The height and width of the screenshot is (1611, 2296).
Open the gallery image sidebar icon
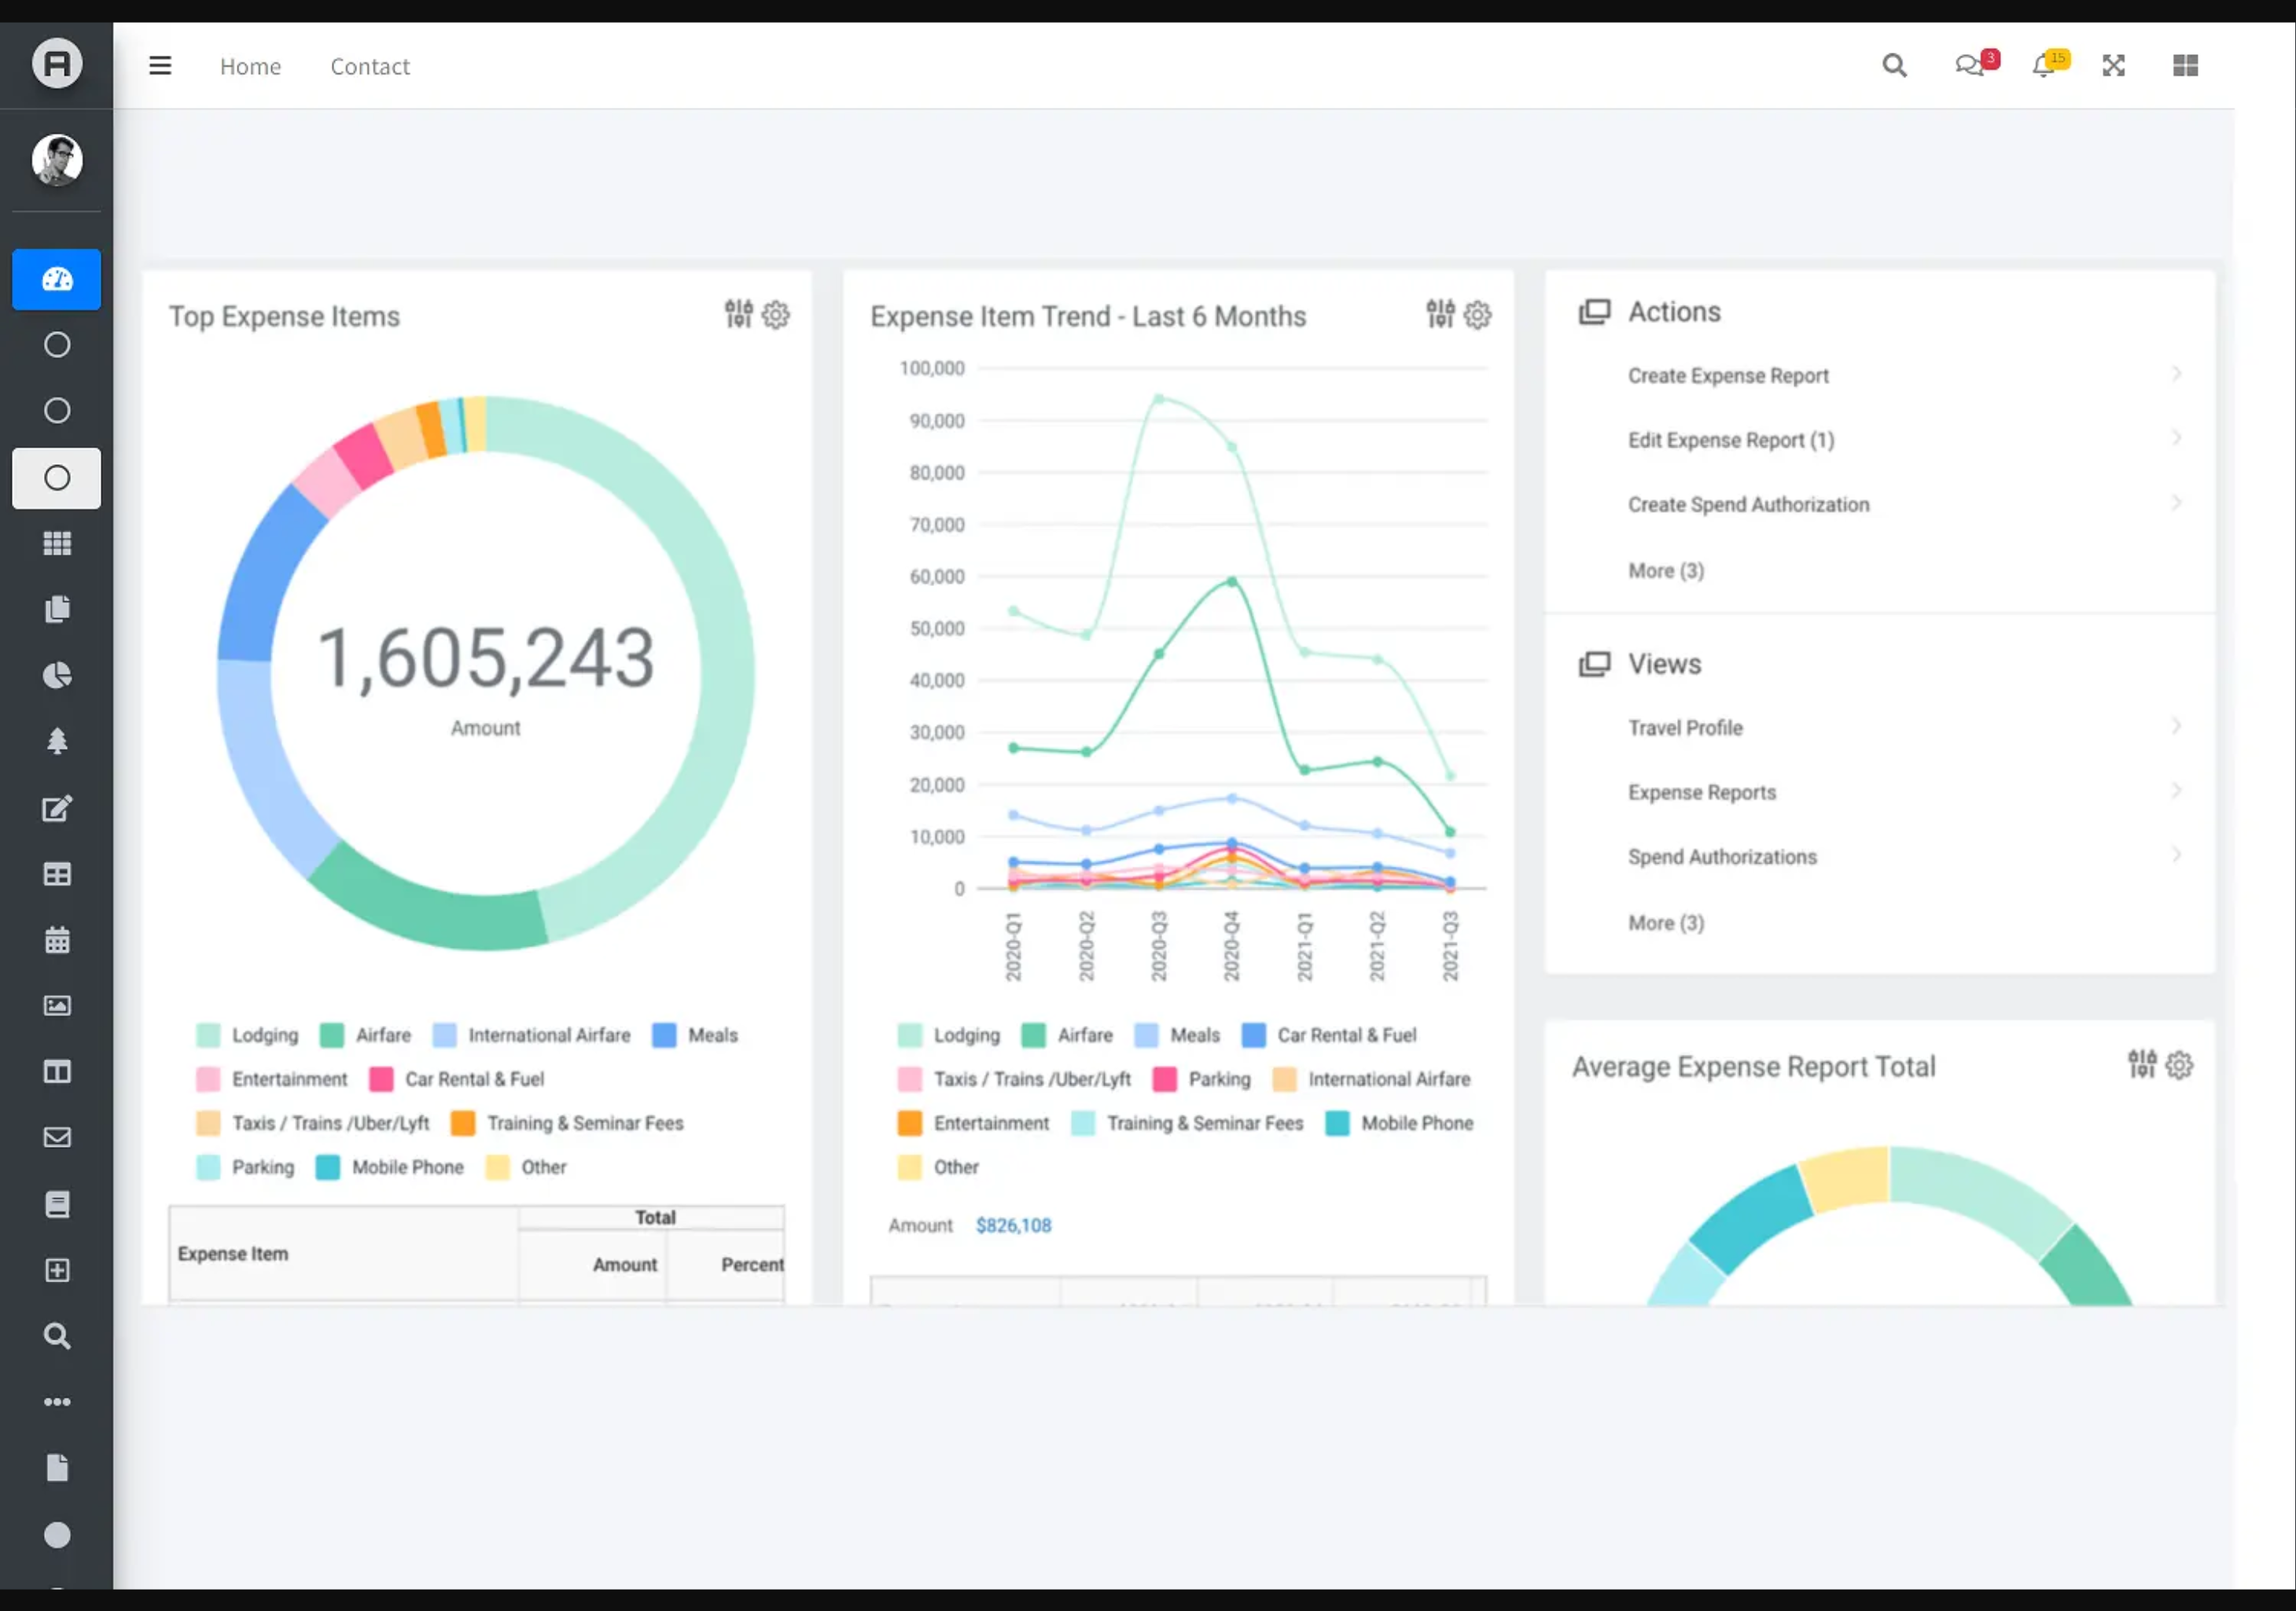point(57,1005)
